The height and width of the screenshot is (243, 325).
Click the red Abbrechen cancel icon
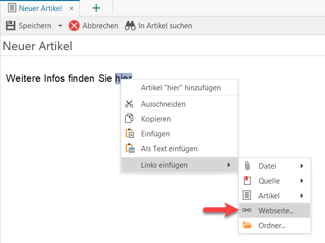point(74,26)
